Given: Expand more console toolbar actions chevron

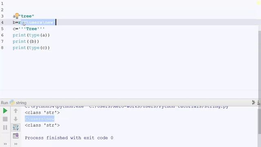Looking at the screenshot, I should pyautogui.click(x=15, y=144).
